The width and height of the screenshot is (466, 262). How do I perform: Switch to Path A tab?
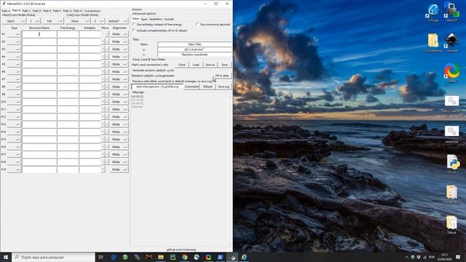coord(6,11)
